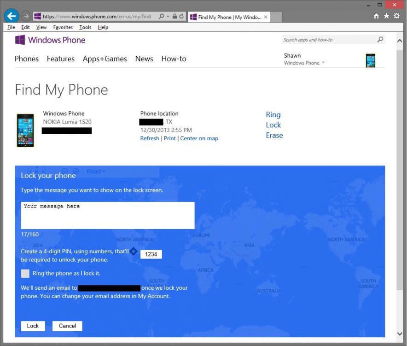Cancel locking the phone

pos(67,326)
